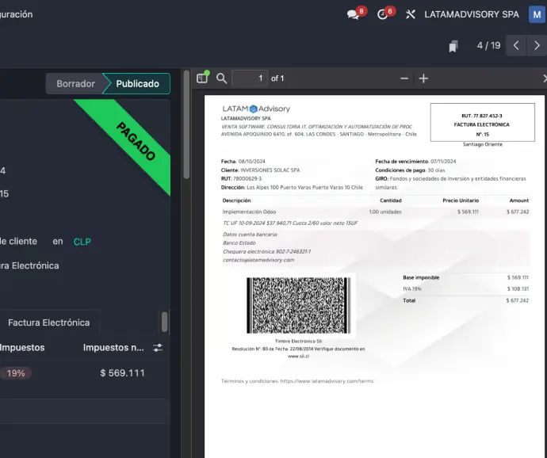Go to next record arrow

(537, 45)
